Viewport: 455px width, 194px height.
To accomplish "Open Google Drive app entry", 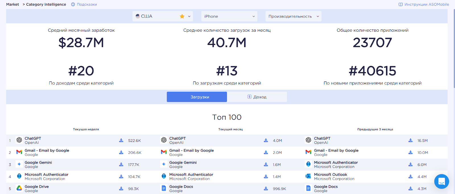I will tap(37, 187).
